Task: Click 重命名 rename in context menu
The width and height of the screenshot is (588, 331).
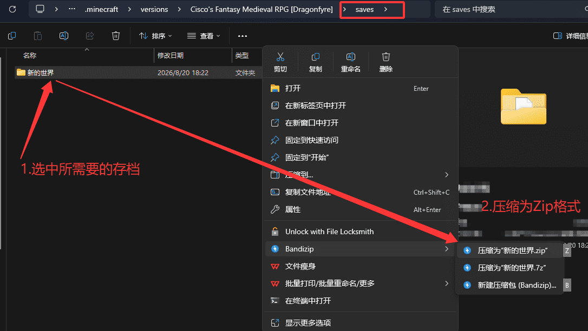Action: tap(351, 62)
